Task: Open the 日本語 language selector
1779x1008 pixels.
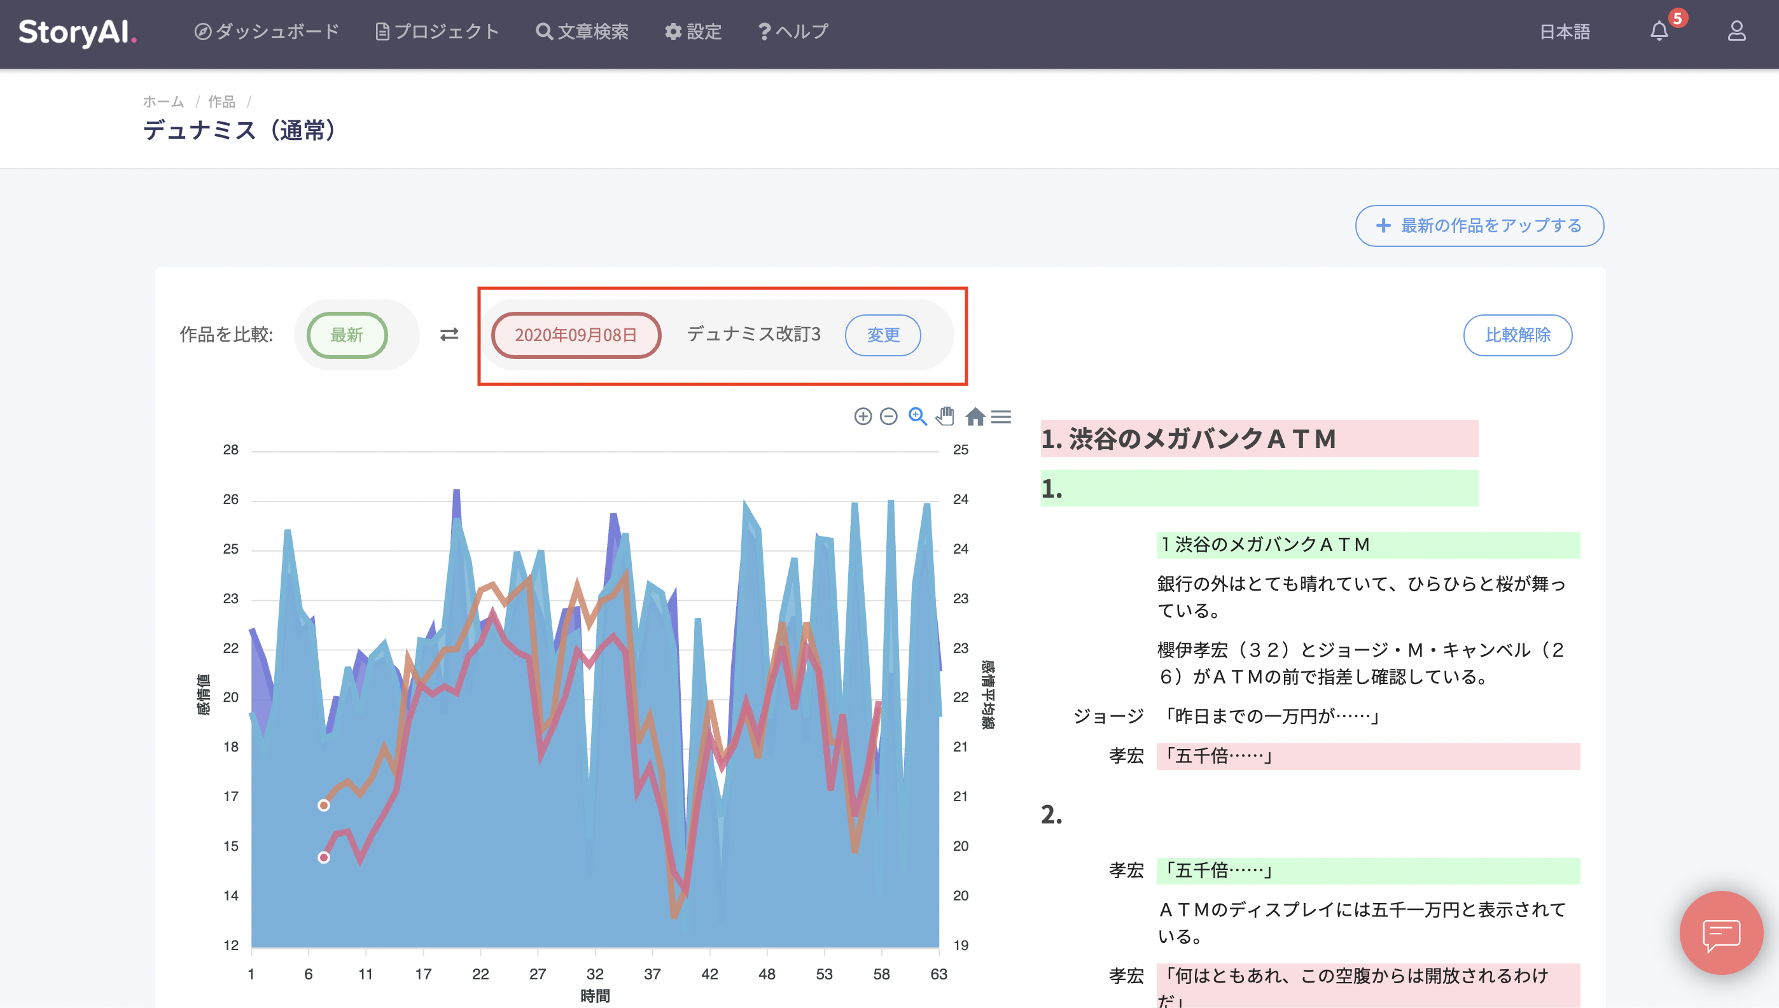Action: [x=1565, y=31]
